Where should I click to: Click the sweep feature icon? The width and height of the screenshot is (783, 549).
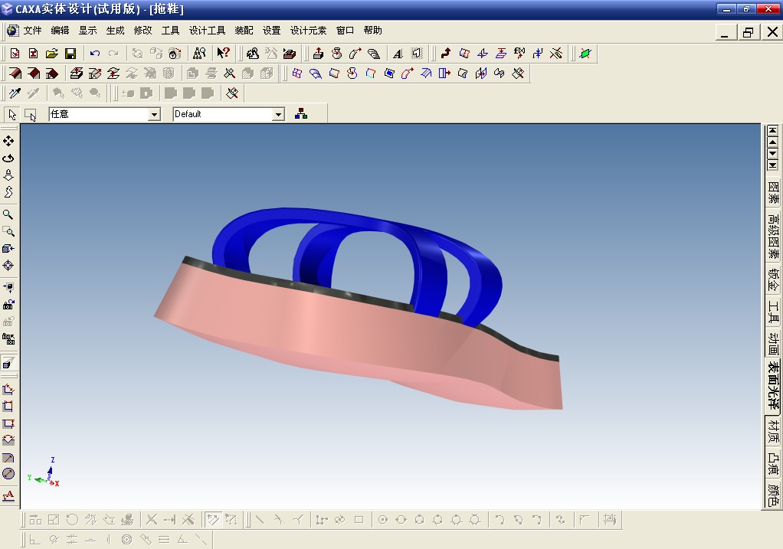(x=355, y=54)
